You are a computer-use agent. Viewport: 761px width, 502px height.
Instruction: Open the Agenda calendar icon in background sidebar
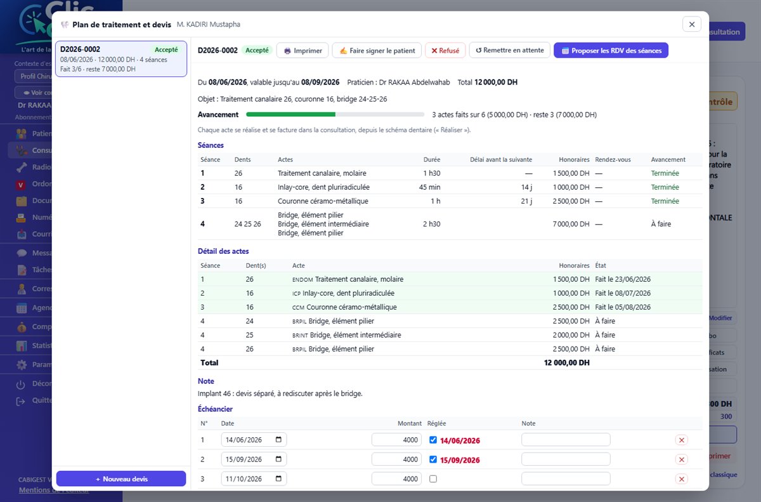22,308
